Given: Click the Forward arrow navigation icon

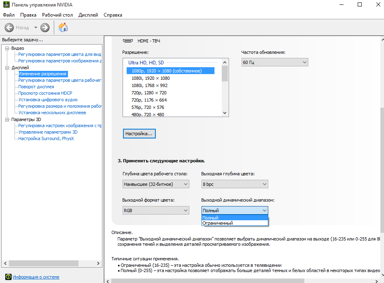Looking at the screenshot, I should (45, 28).
